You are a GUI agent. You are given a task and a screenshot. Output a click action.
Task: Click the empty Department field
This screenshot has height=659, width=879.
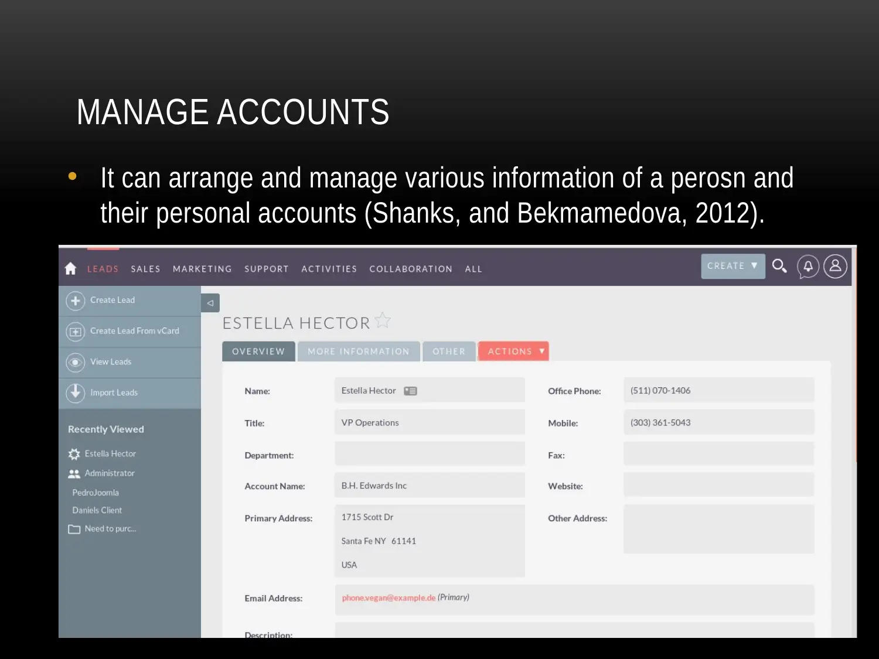430,454
